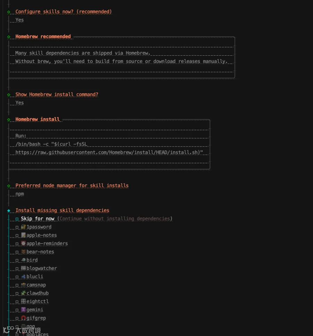Viewport: 313px width, 336px height.
Task: Select the blucli checkbox
Action: tap(17, 277)
